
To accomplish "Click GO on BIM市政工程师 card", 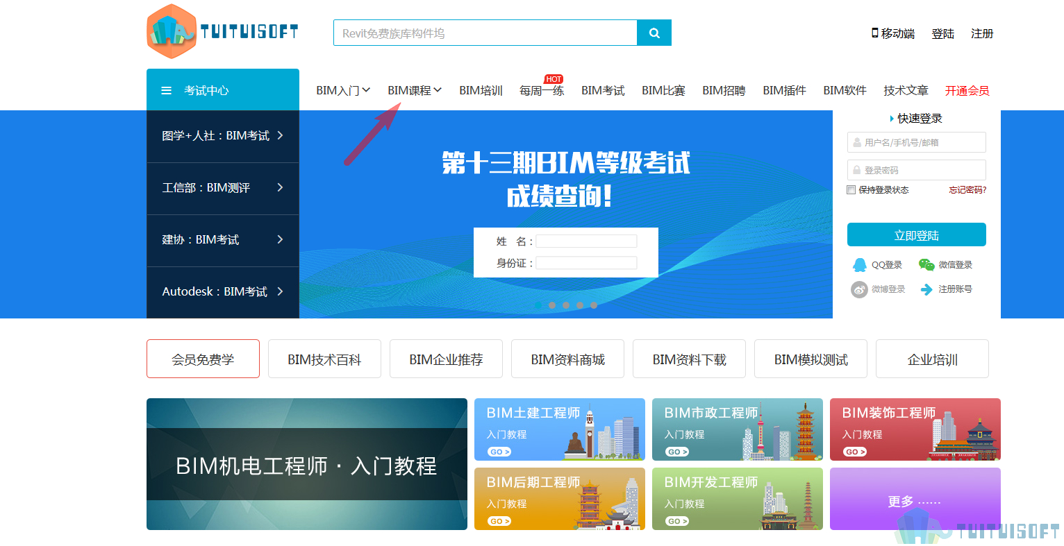I will pyautogui.click(x=677, y=452).
